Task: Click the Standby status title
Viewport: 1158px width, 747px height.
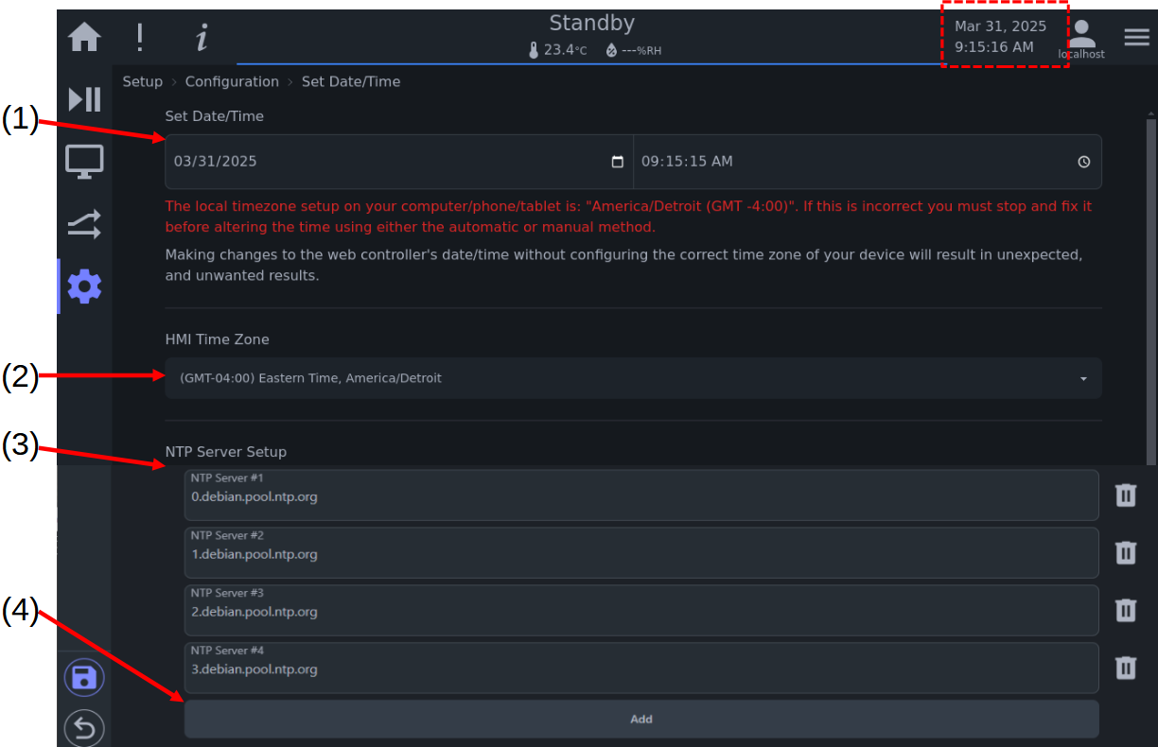Action: (592, 24)
